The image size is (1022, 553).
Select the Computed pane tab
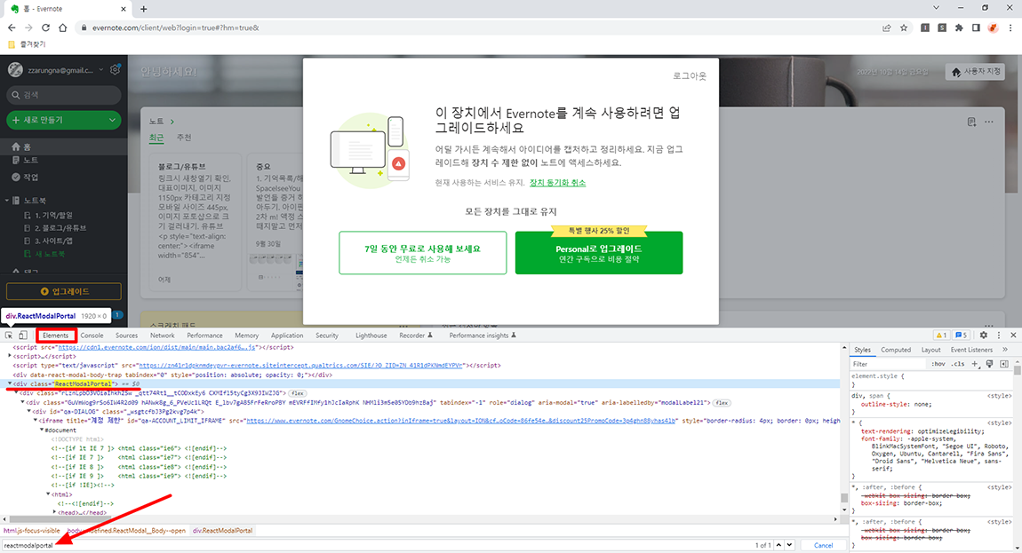point(896,350)
